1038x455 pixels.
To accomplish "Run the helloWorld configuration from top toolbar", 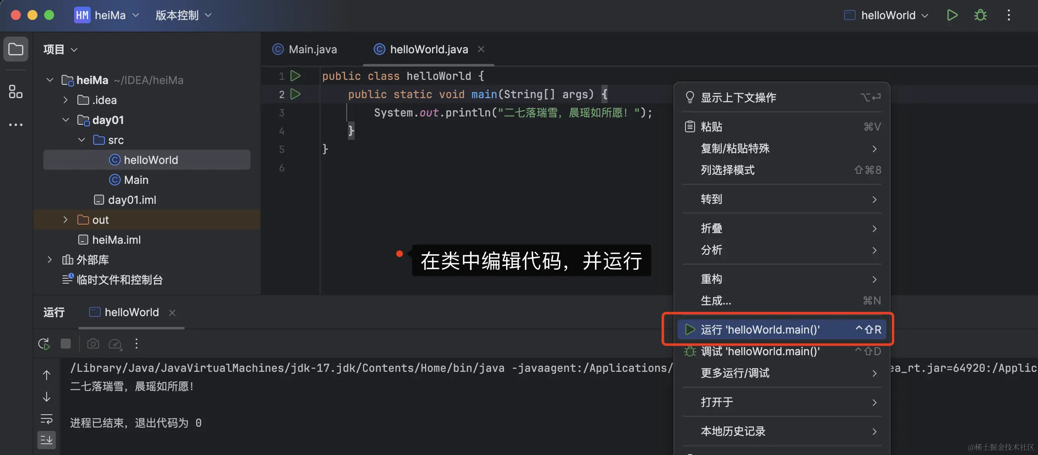I will 952,15.
